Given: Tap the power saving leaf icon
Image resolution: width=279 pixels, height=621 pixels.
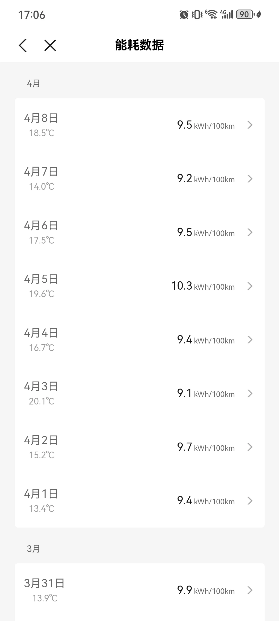Looking at the screenshot, I should pyautogui.click(x=259, y=15).
